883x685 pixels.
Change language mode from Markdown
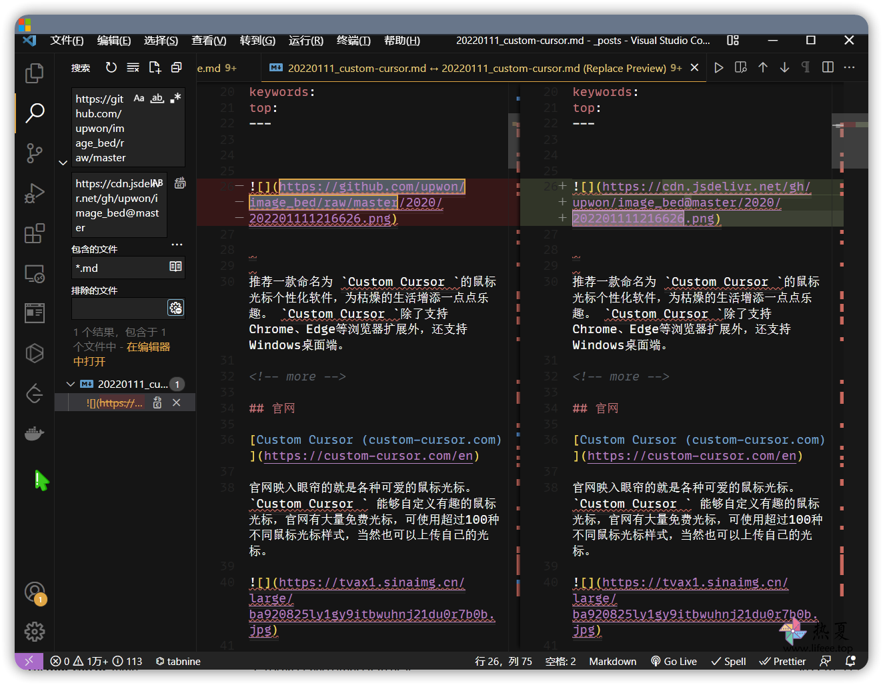tap(612, 661)
